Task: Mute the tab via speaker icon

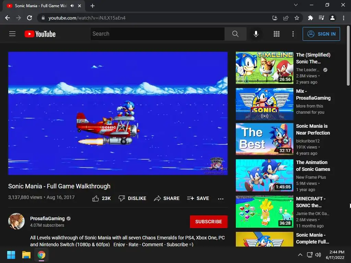Action: coord(72,6)
